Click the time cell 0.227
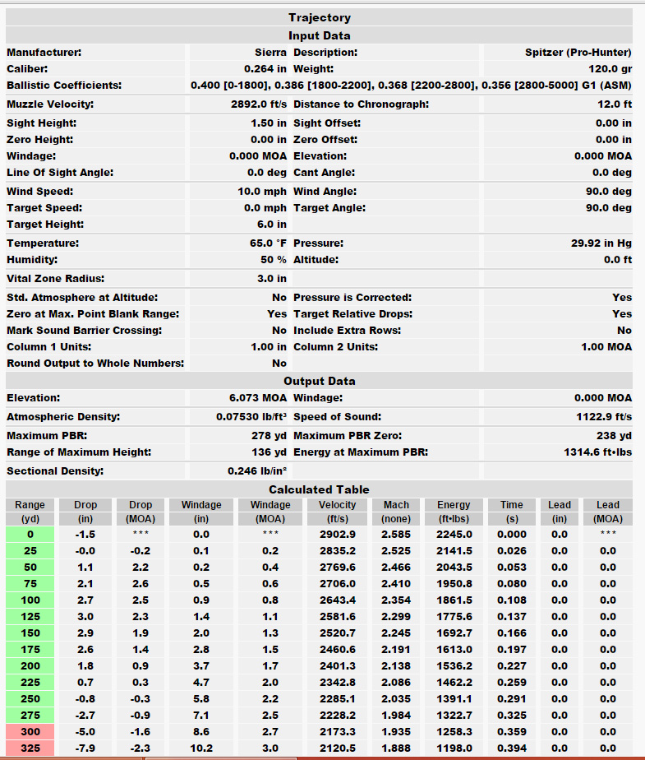Image resolution: width=645 pixels, height=760 pixels. tap(512, 666)
